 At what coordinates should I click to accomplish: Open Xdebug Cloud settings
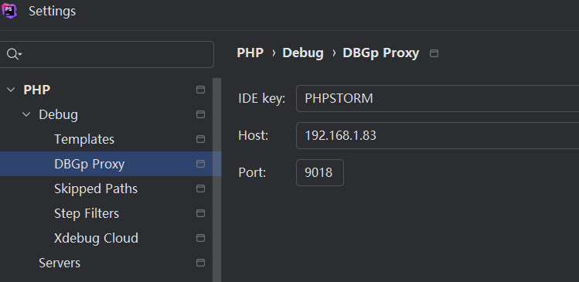[x=96, y=238]
